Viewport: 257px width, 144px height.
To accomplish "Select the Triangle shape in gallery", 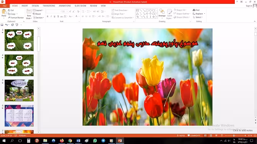I will coord(138,14).
